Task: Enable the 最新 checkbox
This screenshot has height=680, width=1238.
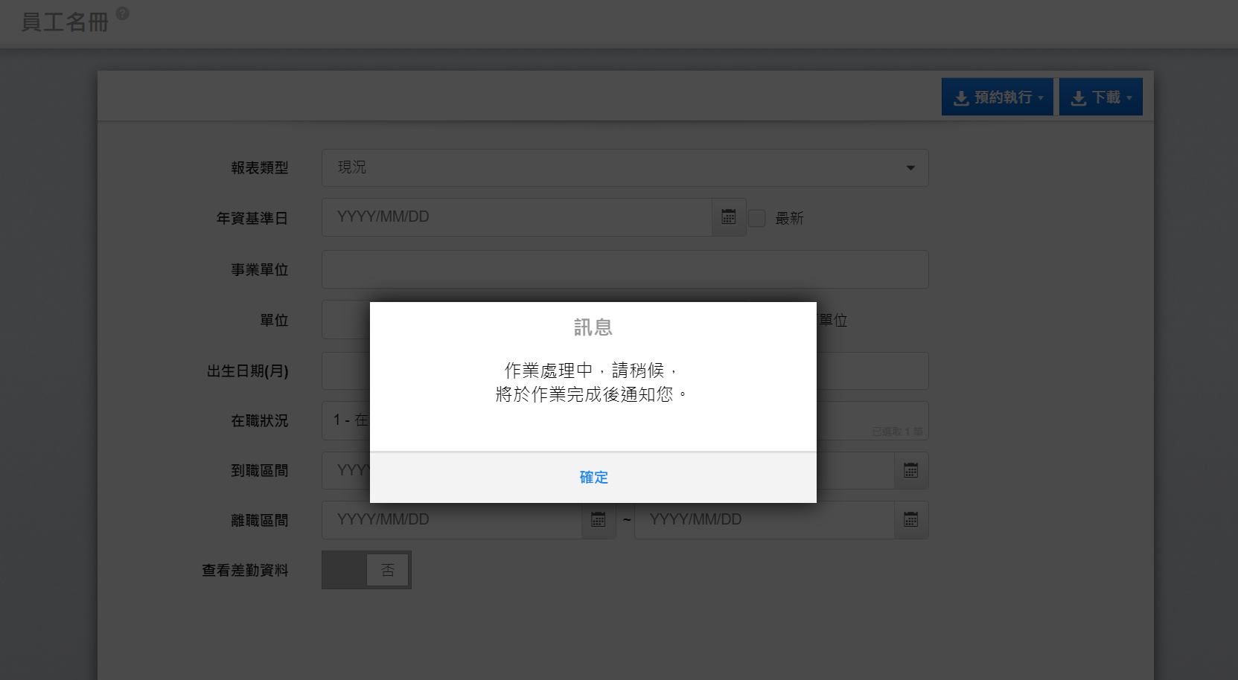Action: (x=756, y=218)
